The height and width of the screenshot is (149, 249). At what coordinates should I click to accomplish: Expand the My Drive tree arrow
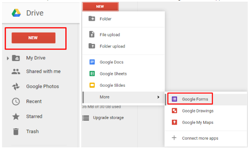click(x=8, y=58)
